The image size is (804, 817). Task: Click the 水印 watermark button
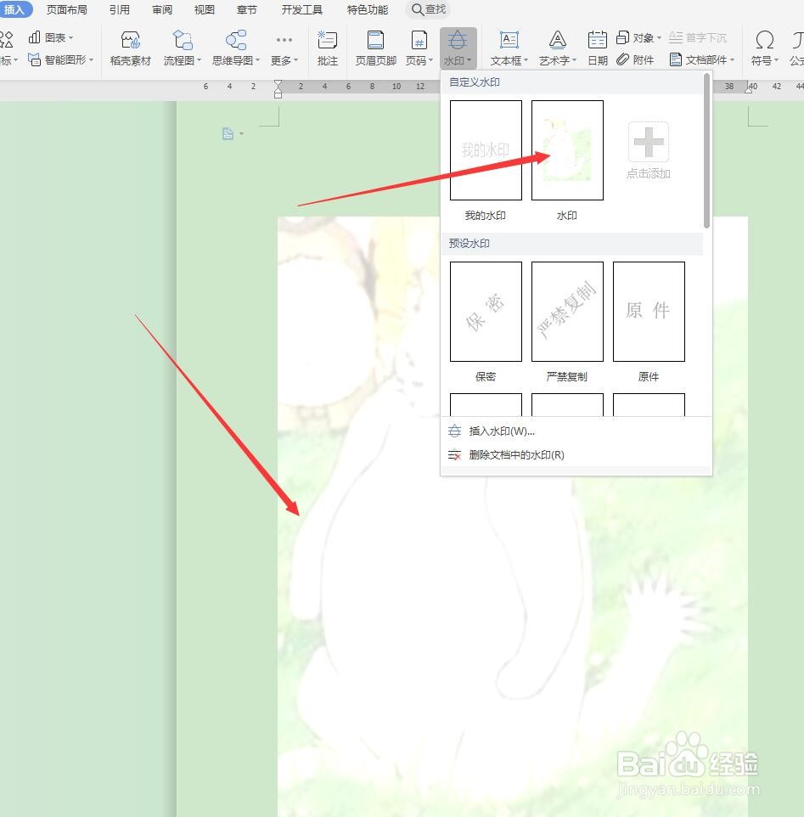tap(458, 48)
